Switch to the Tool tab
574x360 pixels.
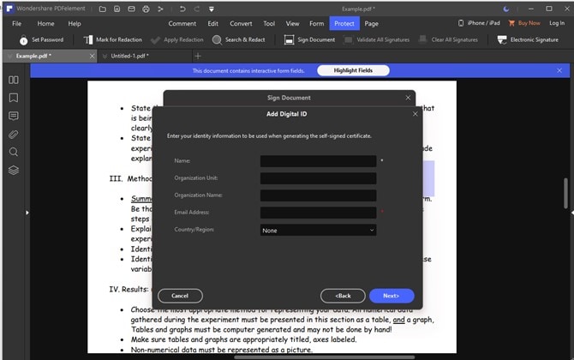(x=269, y=23)
